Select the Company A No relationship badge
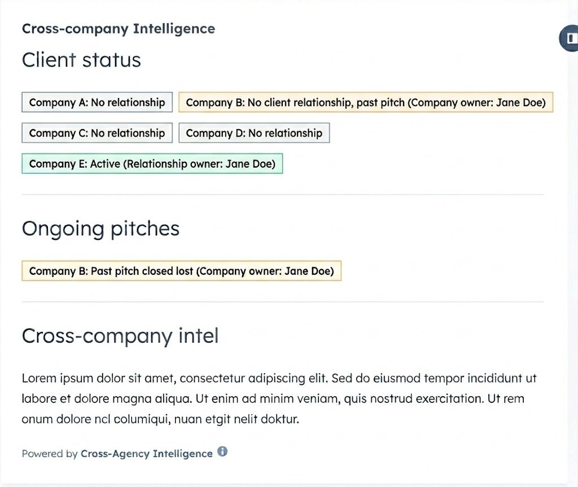This screenshot has height=487, width=578. point(97,102)
